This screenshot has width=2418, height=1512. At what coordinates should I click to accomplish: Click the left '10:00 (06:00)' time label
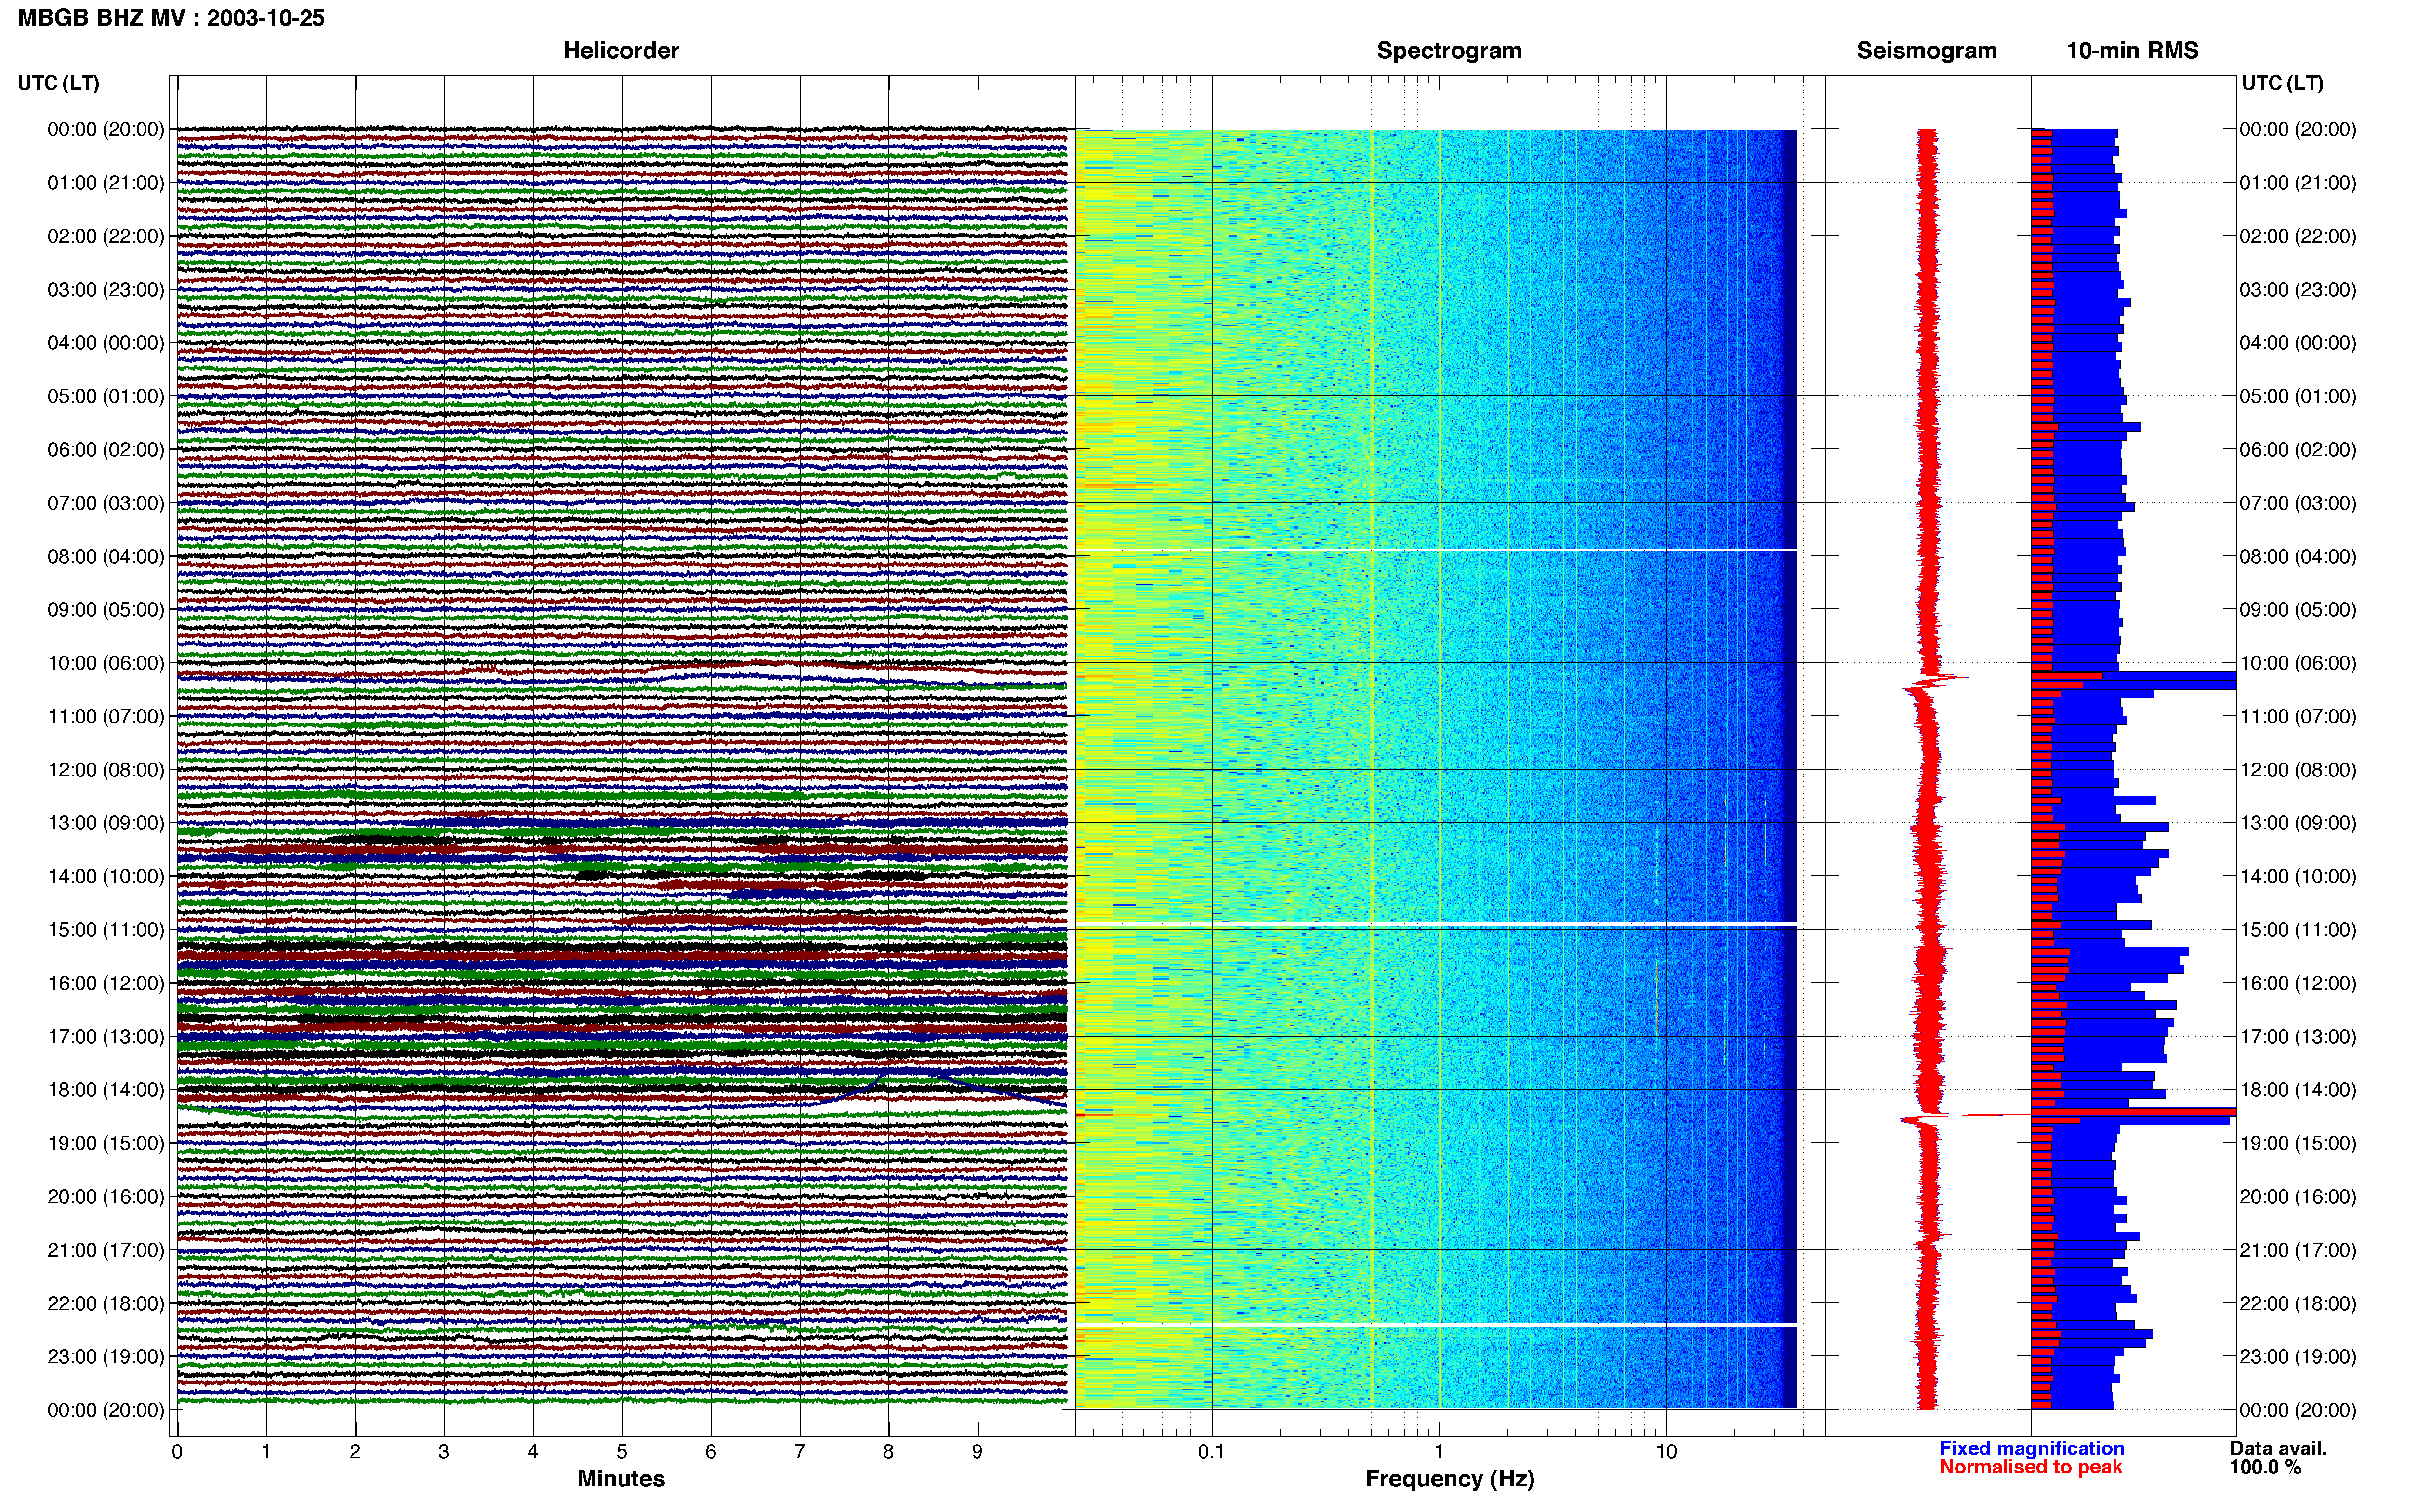click(106, 663)
